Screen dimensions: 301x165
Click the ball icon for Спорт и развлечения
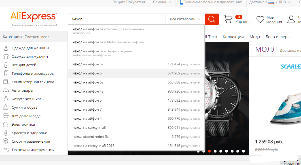6,142
